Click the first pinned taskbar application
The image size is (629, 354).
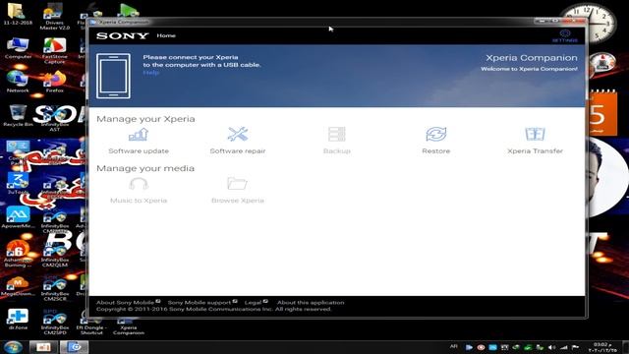(x=43, y=347)
